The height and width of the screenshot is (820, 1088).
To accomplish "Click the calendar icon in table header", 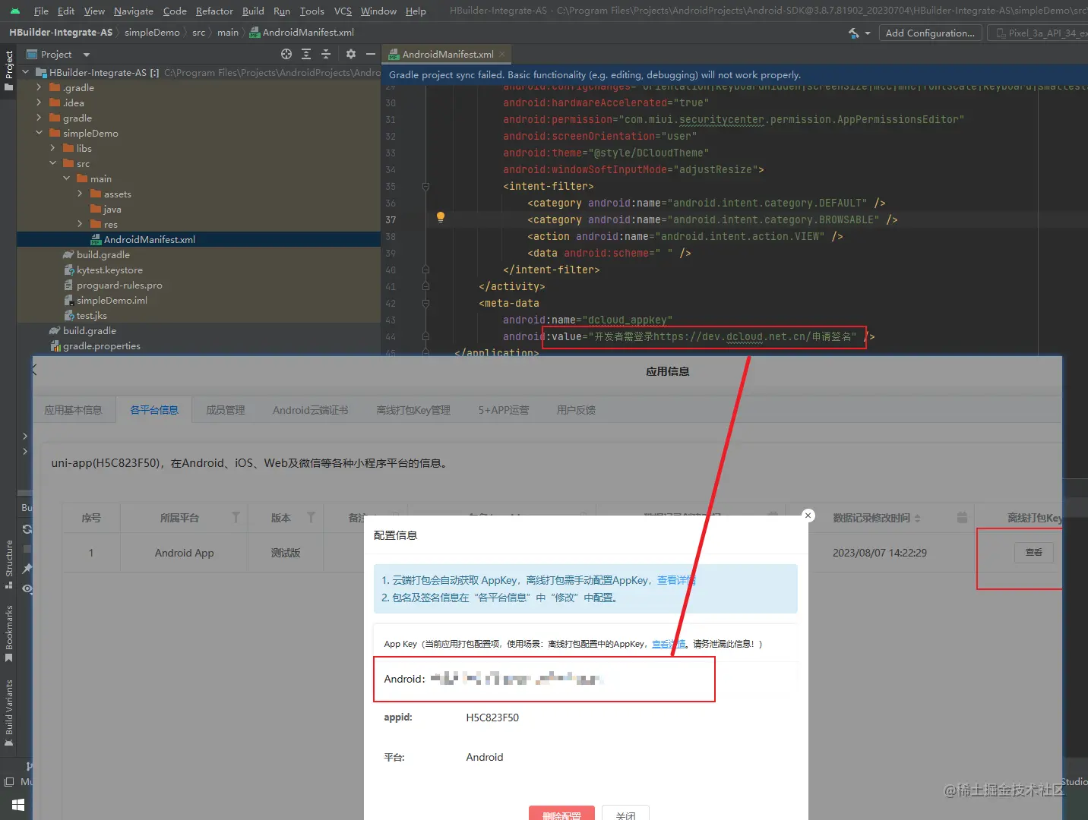I will tap(962, 517).
